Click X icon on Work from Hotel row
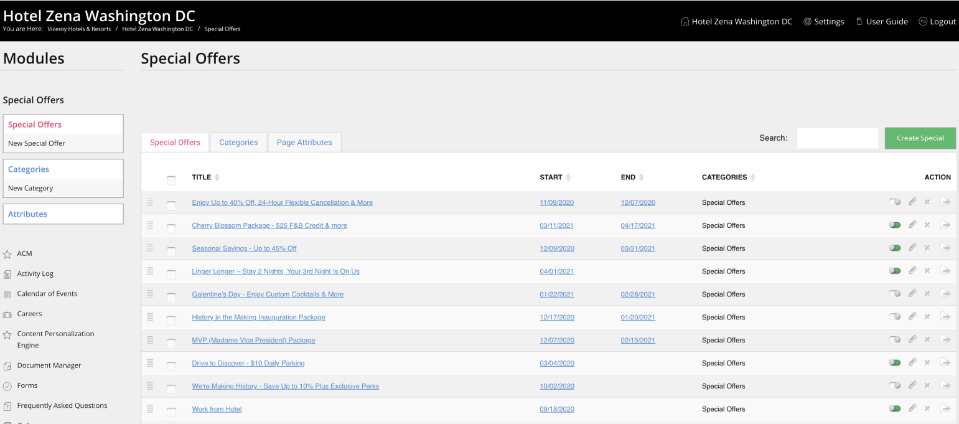This screenshot has width=959, height=424. (x=927, y=408)
